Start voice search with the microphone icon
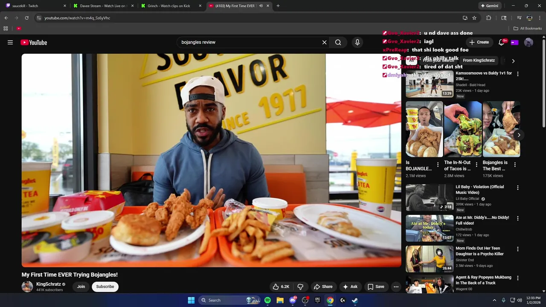 pos(357,42)
